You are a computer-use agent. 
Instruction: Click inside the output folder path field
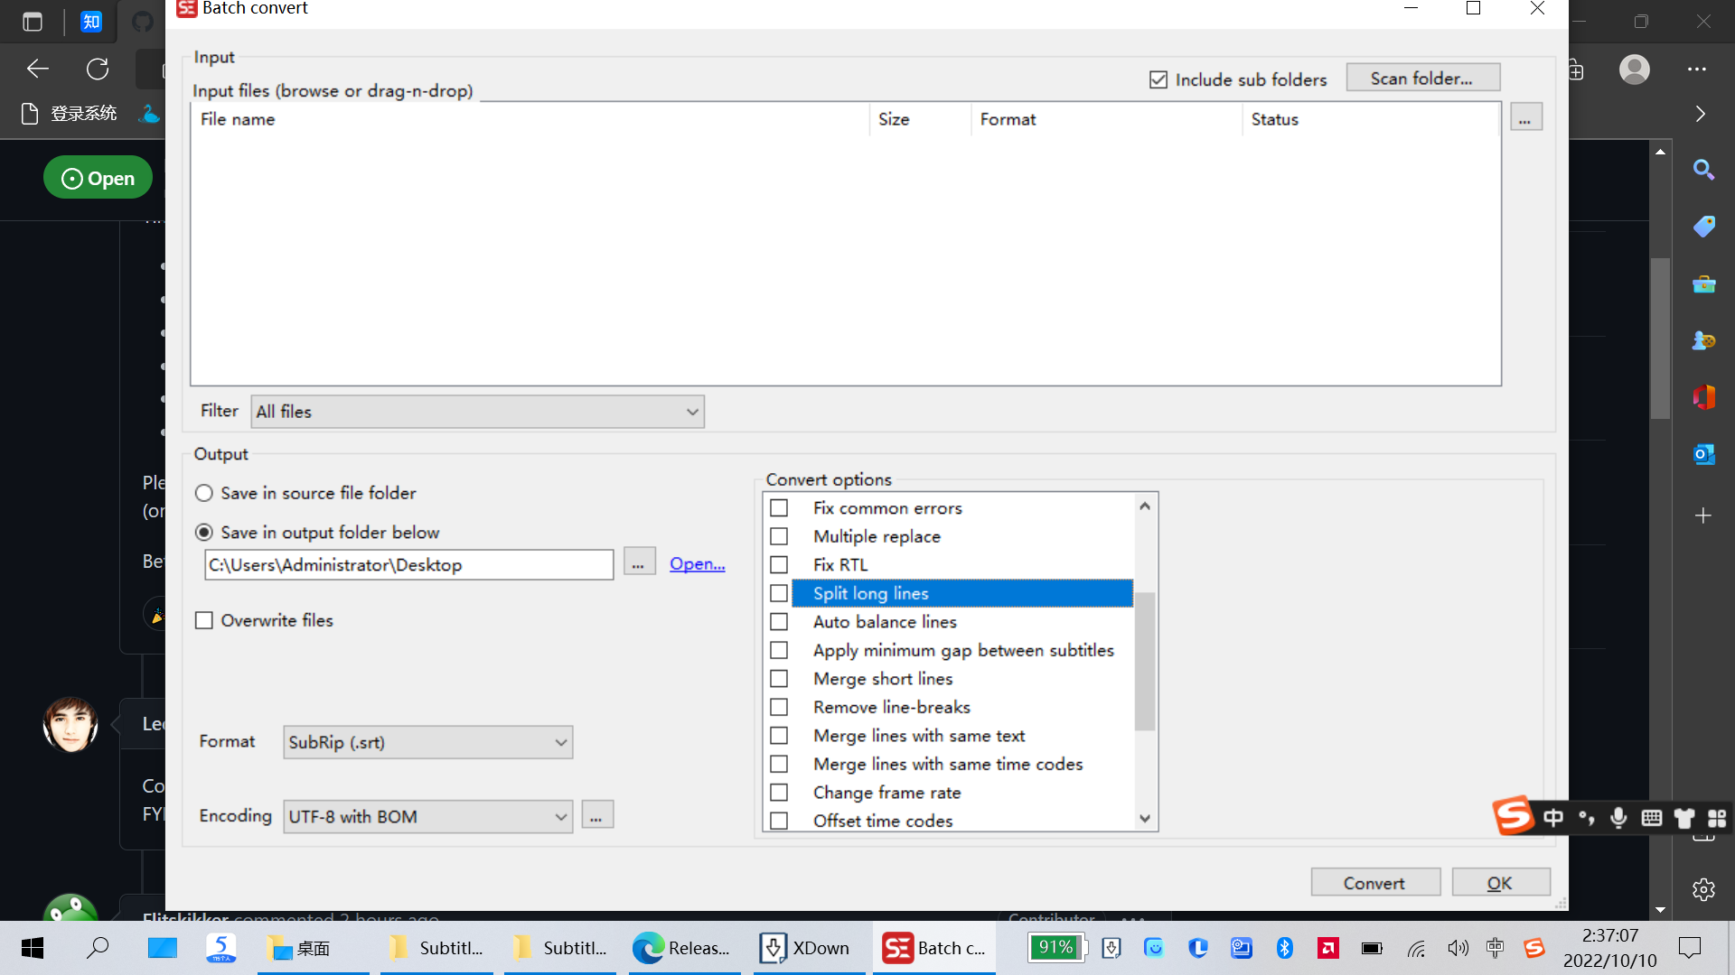[x=407, y=564]
